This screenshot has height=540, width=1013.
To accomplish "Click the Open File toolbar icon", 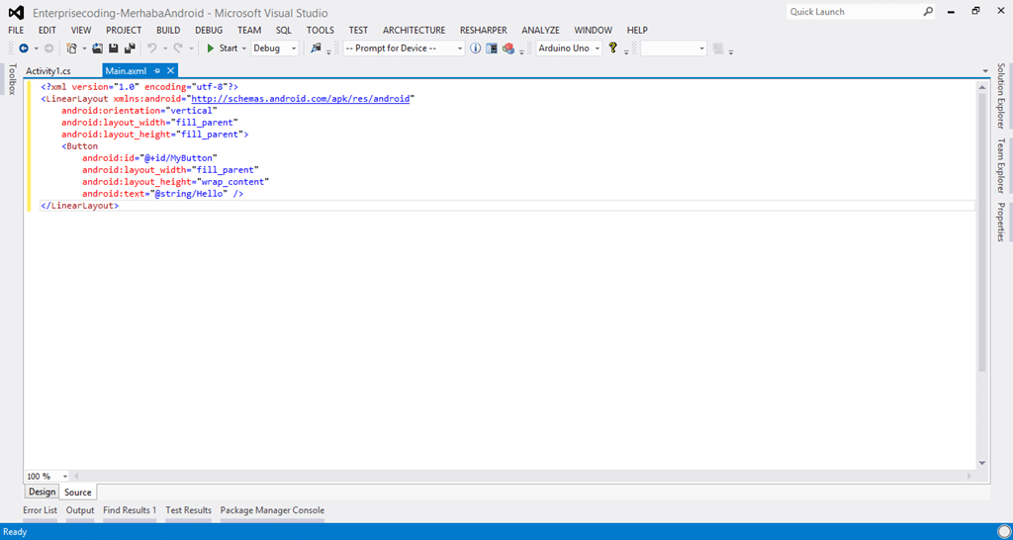I will click(98, 47).
